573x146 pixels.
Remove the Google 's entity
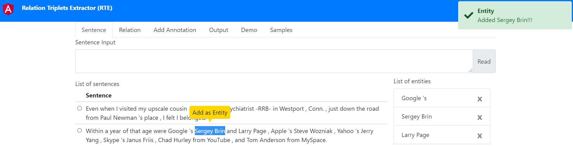point(480,99)
